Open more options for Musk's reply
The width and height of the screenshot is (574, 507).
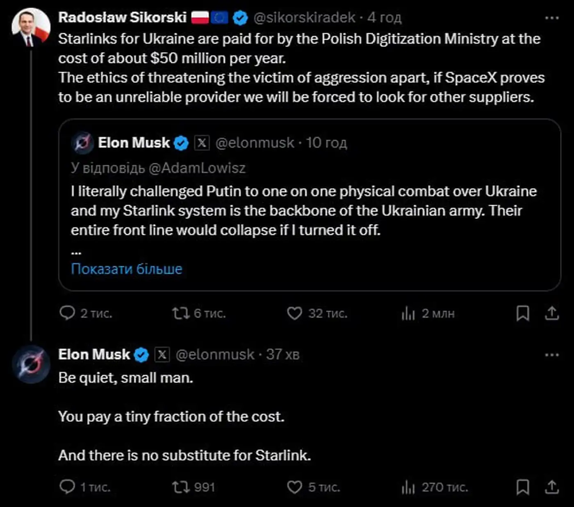(552, 355)
